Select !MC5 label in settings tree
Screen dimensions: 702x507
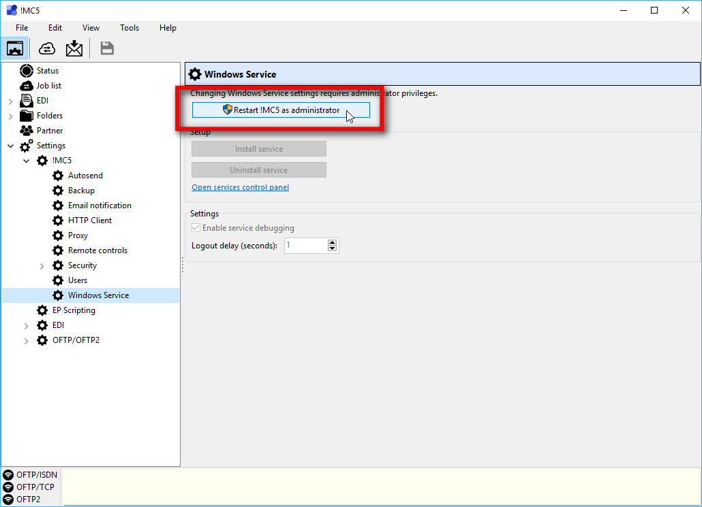click(62, 161)
